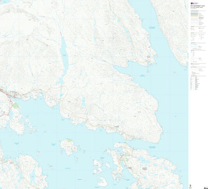Click the long narrow inland loch
The image size is (208, 189).
pyautogui.click(x=64, y=56)
